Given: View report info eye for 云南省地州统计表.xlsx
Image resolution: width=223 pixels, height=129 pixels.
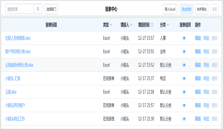Looking at the screenshot, I should [x=184, y=65].
